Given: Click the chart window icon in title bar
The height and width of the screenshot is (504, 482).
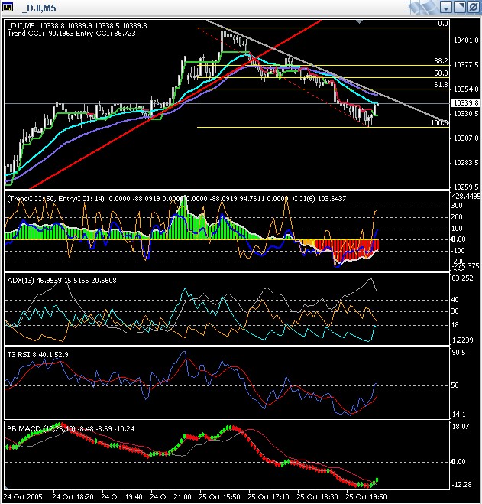Looking at the screenshot, I should click(8, 7).
